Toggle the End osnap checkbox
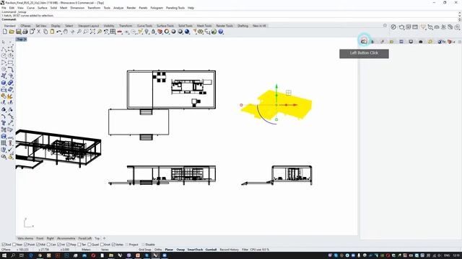Viewport: 462px width, 259px height. click(x=4, y=245)
